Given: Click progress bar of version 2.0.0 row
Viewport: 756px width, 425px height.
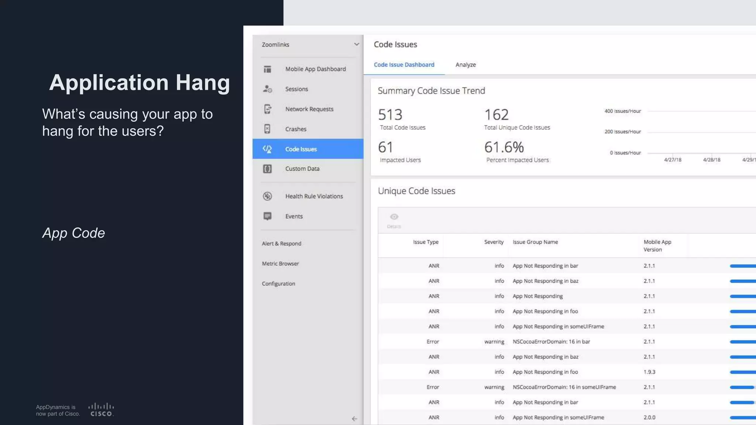Looking at the screenshot, I should coord(743,418).
